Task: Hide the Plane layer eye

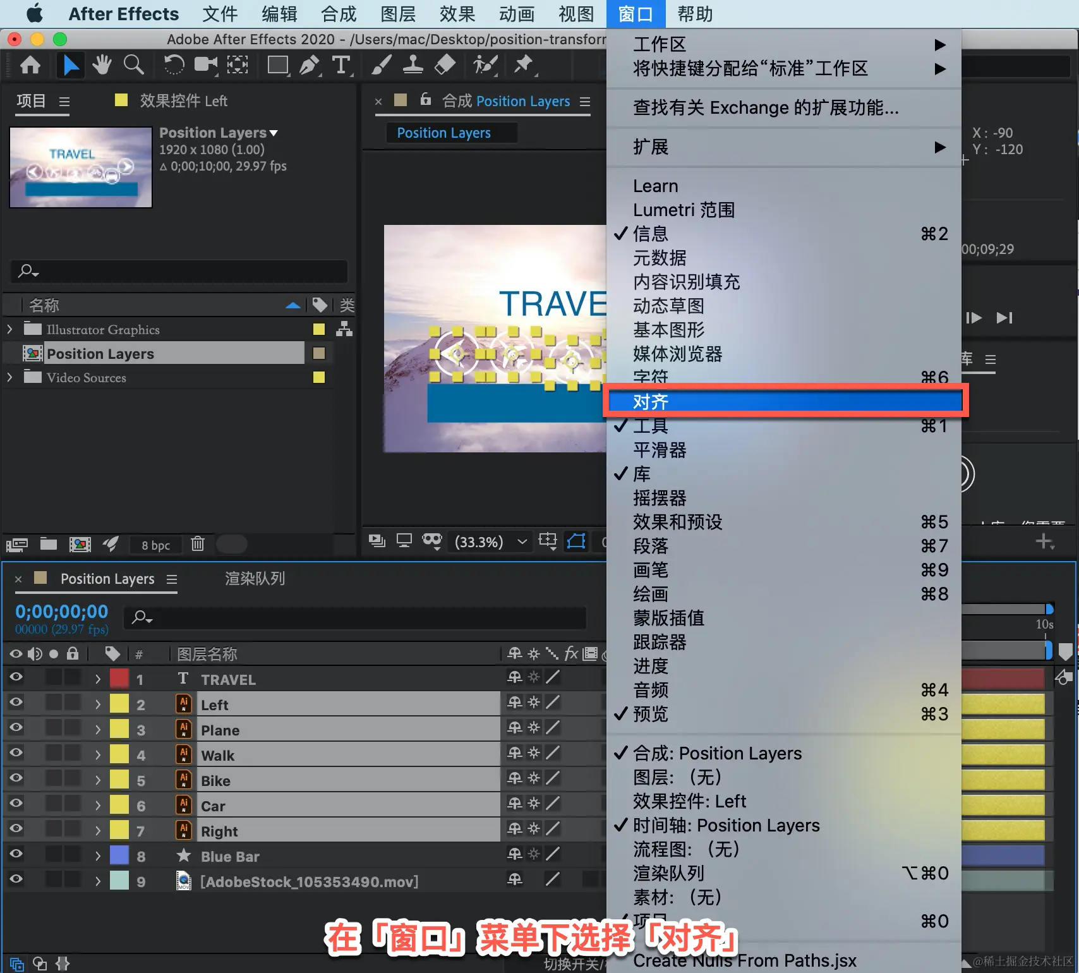Action: click(x=16, y=727)
